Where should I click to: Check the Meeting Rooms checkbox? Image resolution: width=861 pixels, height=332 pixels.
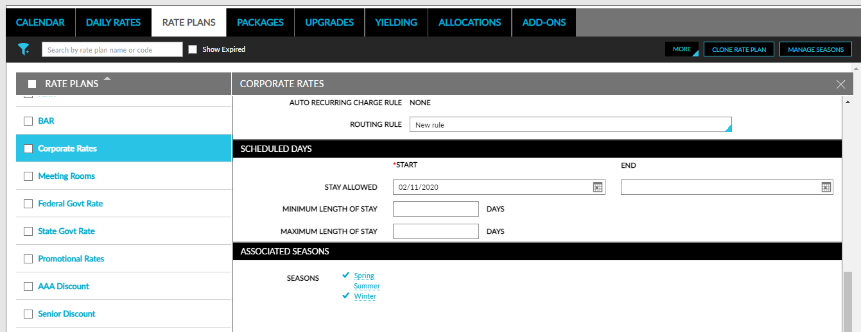(x=28, y=176)
